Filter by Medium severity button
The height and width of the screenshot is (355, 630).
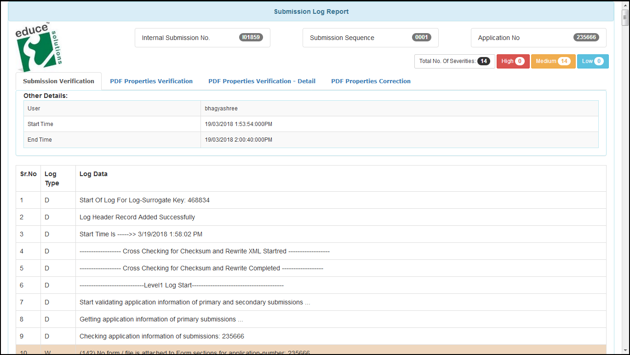coord(553,61)
